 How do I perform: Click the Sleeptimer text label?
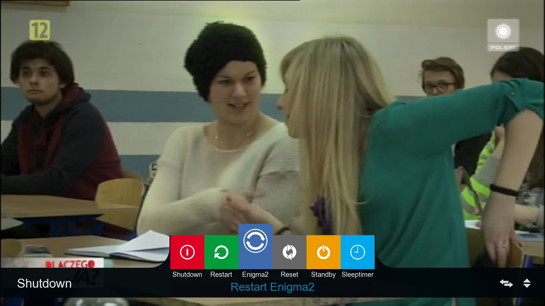[357, 274]
